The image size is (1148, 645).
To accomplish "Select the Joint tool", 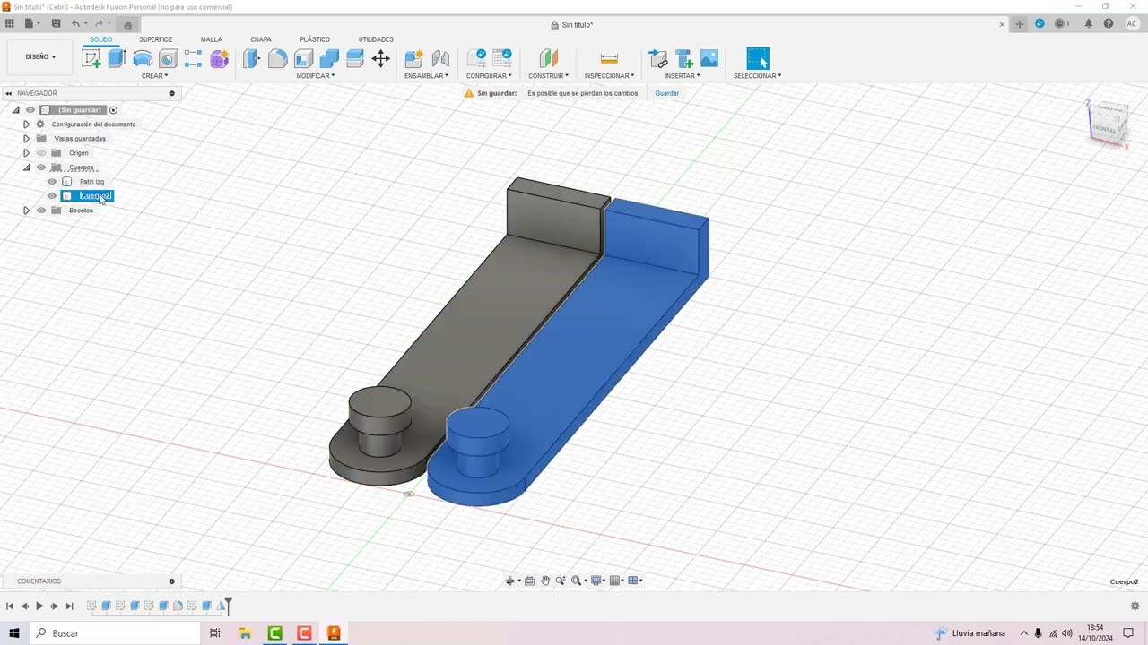I will click(440, 59).
